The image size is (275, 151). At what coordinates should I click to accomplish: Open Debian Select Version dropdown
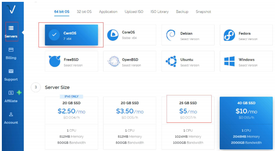(x=190, y=39)
